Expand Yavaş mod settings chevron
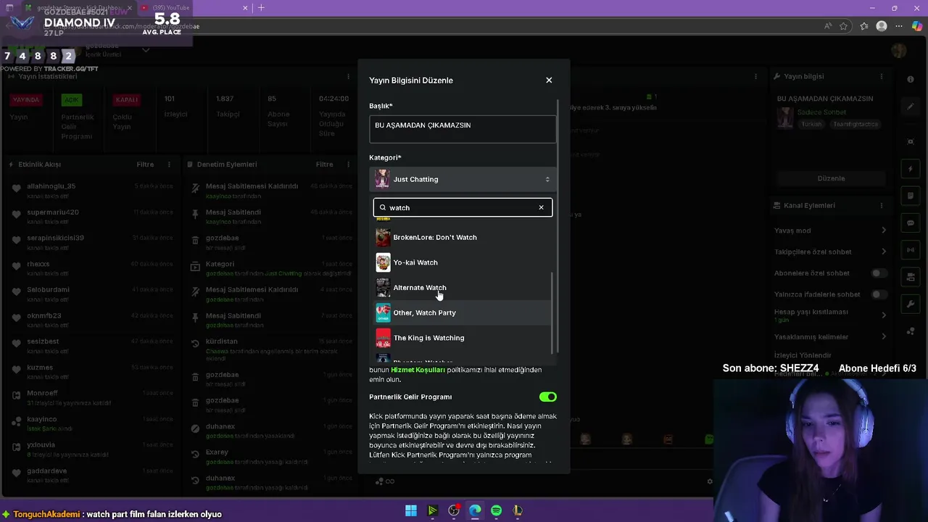This screenshot has width=928, height=522. [x=884, y=231]
